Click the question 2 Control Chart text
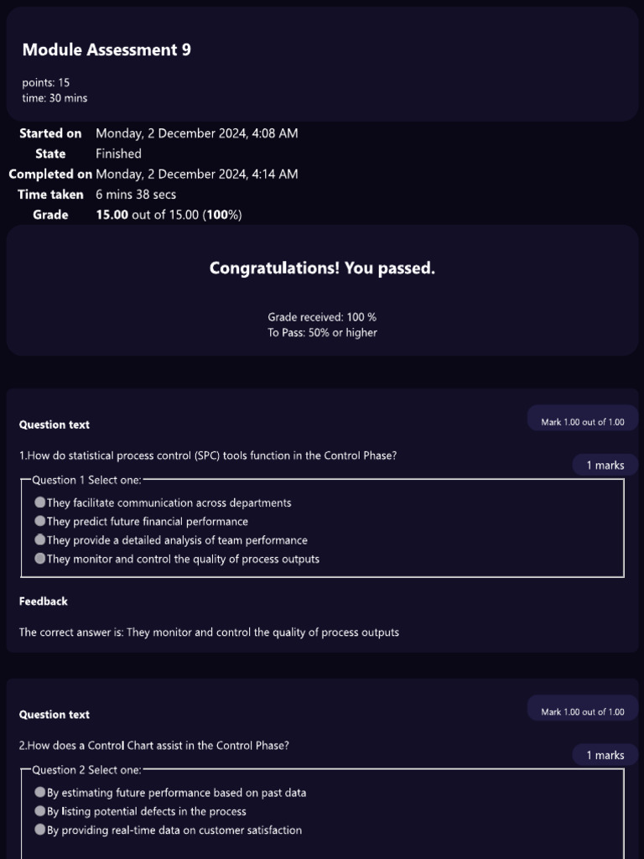644x859 pixels. 154,746
